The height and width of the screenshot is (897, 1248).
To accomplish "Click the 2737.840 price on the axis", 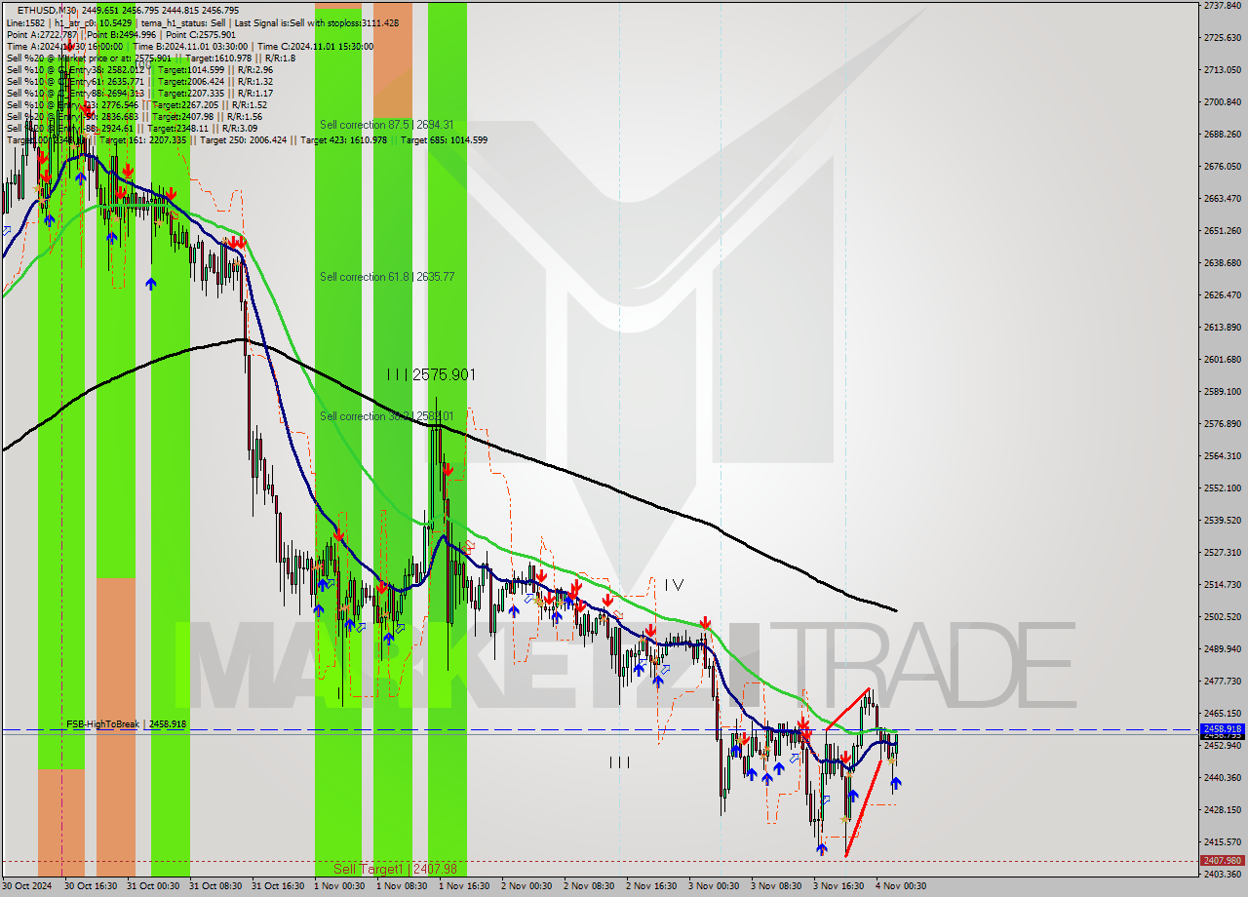I will point(1222,6).
